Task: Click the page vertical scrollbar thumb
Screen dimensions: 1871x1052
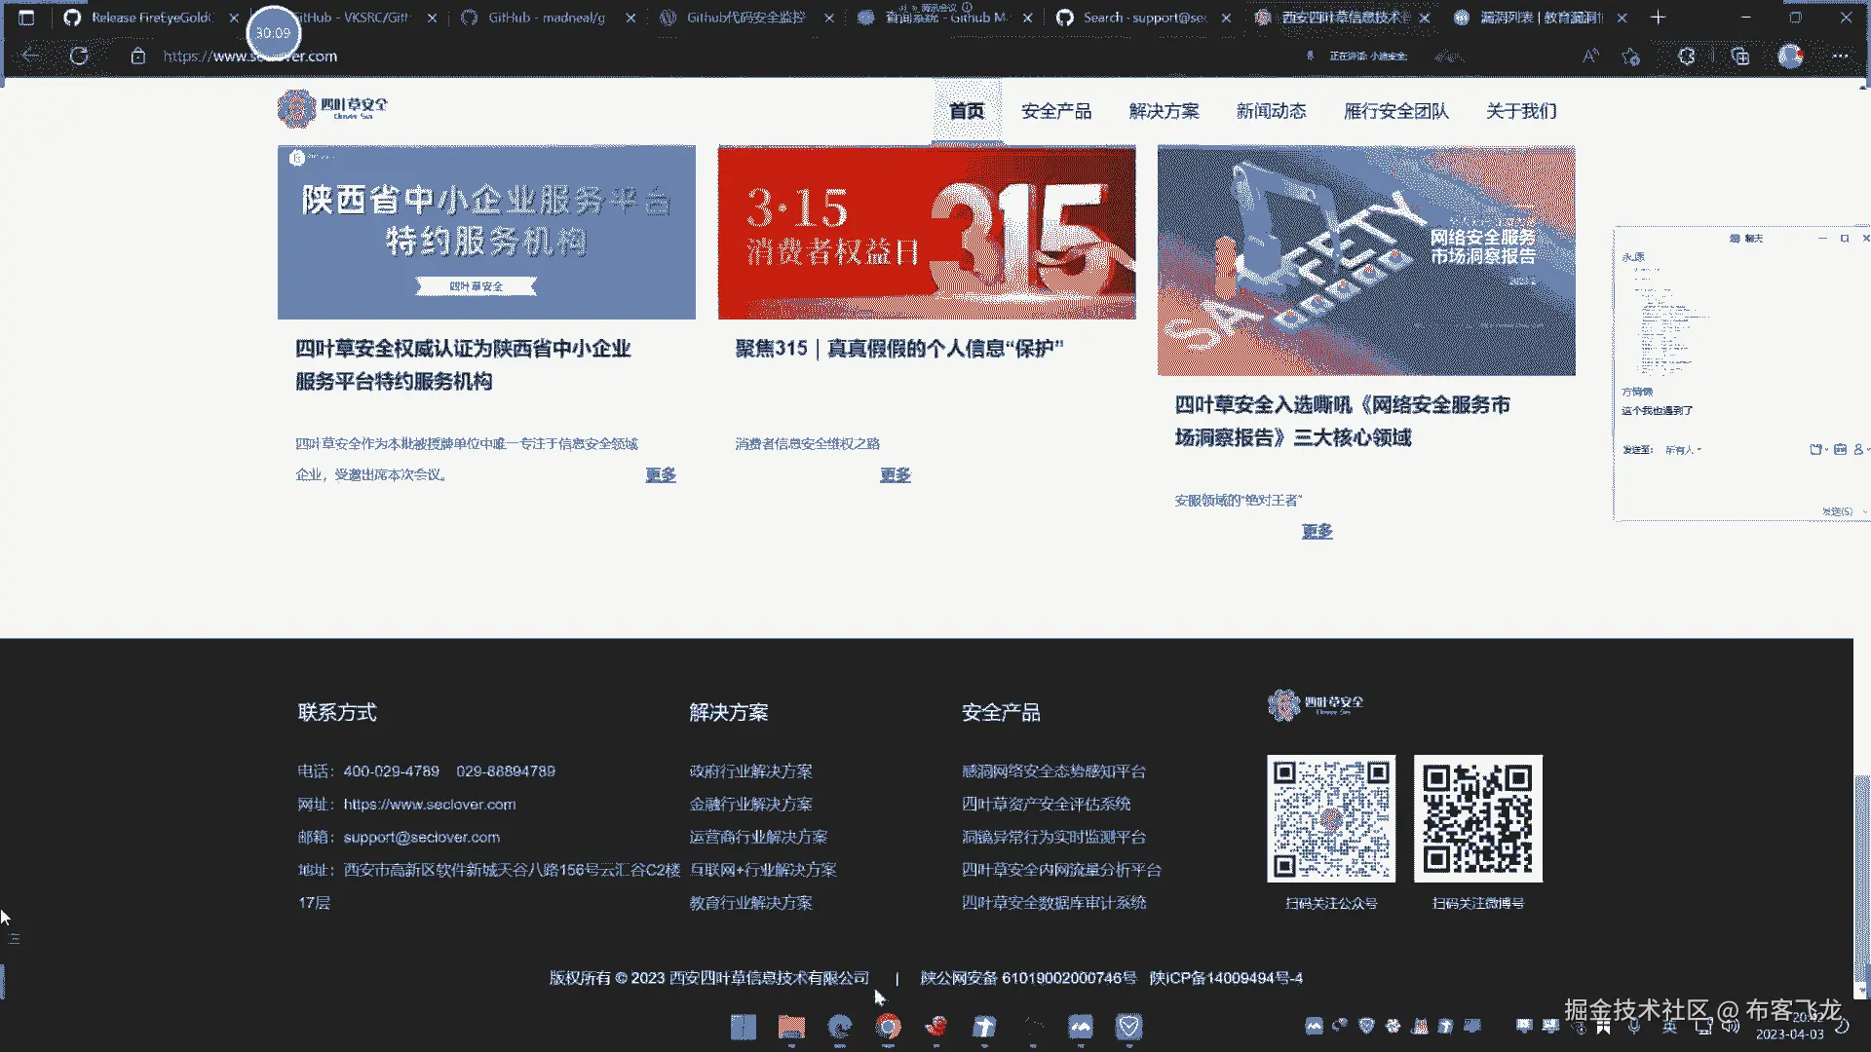Action: 1861,877
